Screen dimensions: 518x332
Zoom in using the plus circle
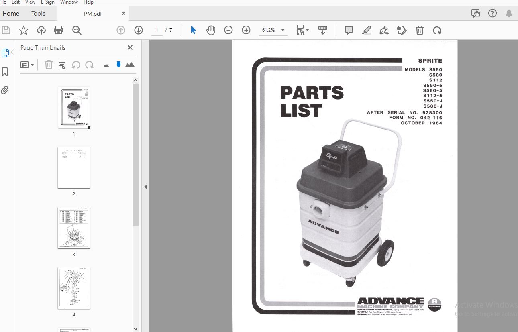coord(246,30)
